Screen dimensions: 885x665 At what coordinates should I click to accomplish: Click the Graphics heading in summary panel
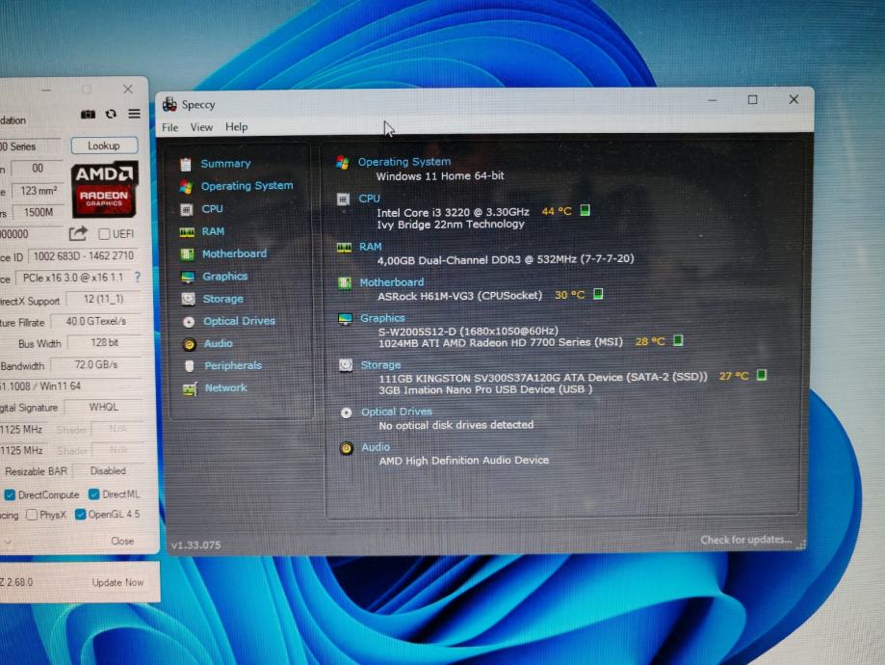pos(382,318)
